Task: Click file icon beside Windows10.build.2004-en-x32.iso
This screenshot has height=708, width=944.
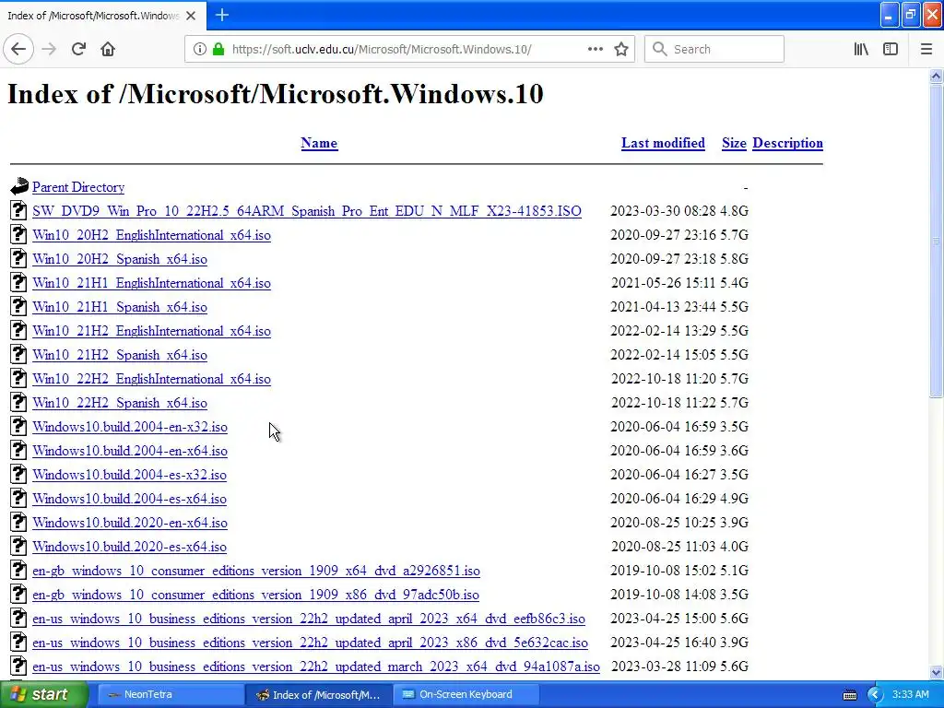Action: click(18, 426)
